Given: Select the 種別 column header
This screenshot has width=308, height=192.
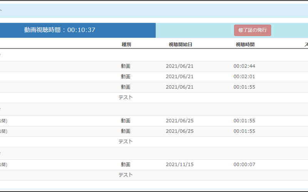Looking at the screenshot, I should coord(126,45).
